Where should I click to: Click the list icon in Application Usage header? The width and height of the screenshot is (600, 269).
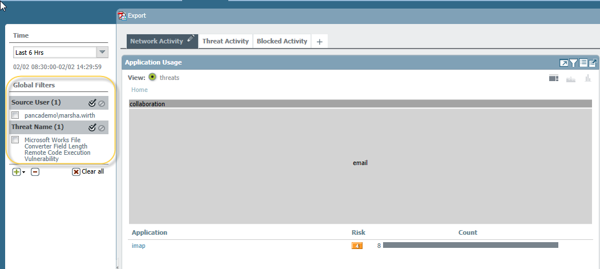(583, 63)
